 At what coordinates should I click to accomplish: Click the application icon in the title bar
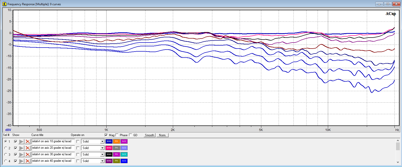point(4,4)
